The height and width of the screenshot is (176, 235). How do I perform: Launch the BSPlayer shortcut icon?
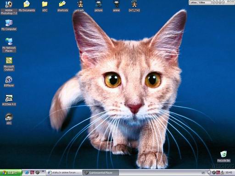[x=9, y=82]
